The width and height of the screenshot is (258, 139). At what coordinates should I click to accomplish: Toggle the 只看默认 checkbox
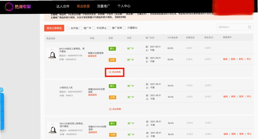[124, 28]
